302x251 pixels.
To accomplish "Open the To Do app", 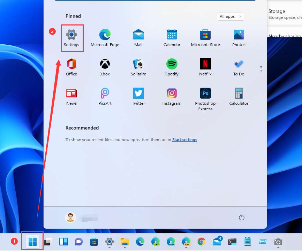I will [x=239, y=67].
